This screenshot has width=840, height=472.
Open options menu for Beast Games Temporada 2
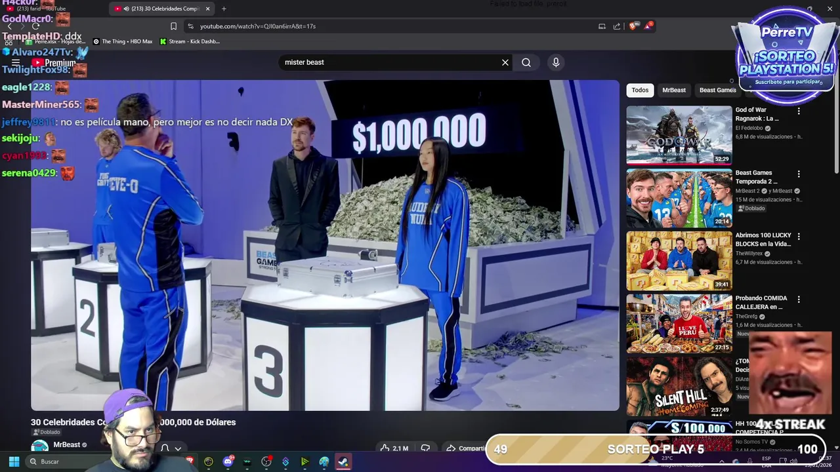[799, 174]
